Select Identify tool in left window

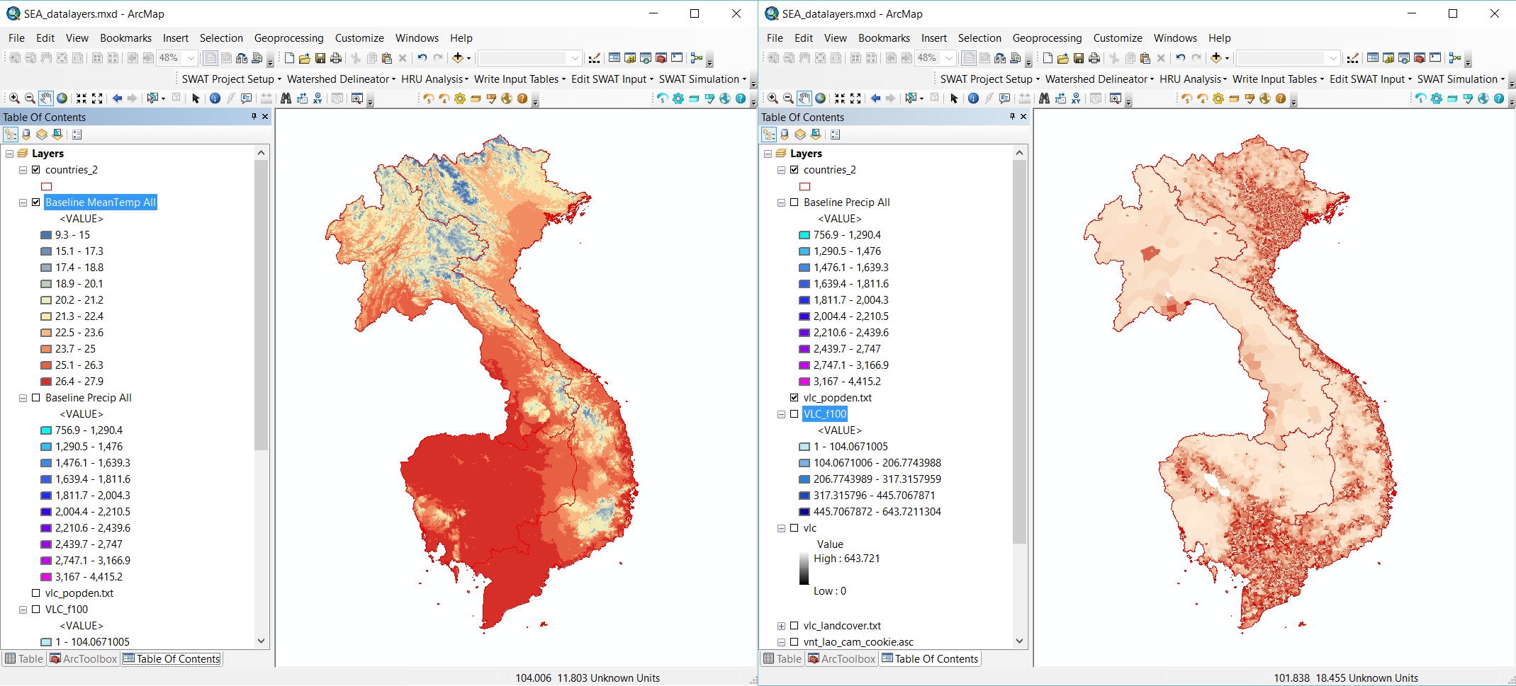(x=215, y=98)
